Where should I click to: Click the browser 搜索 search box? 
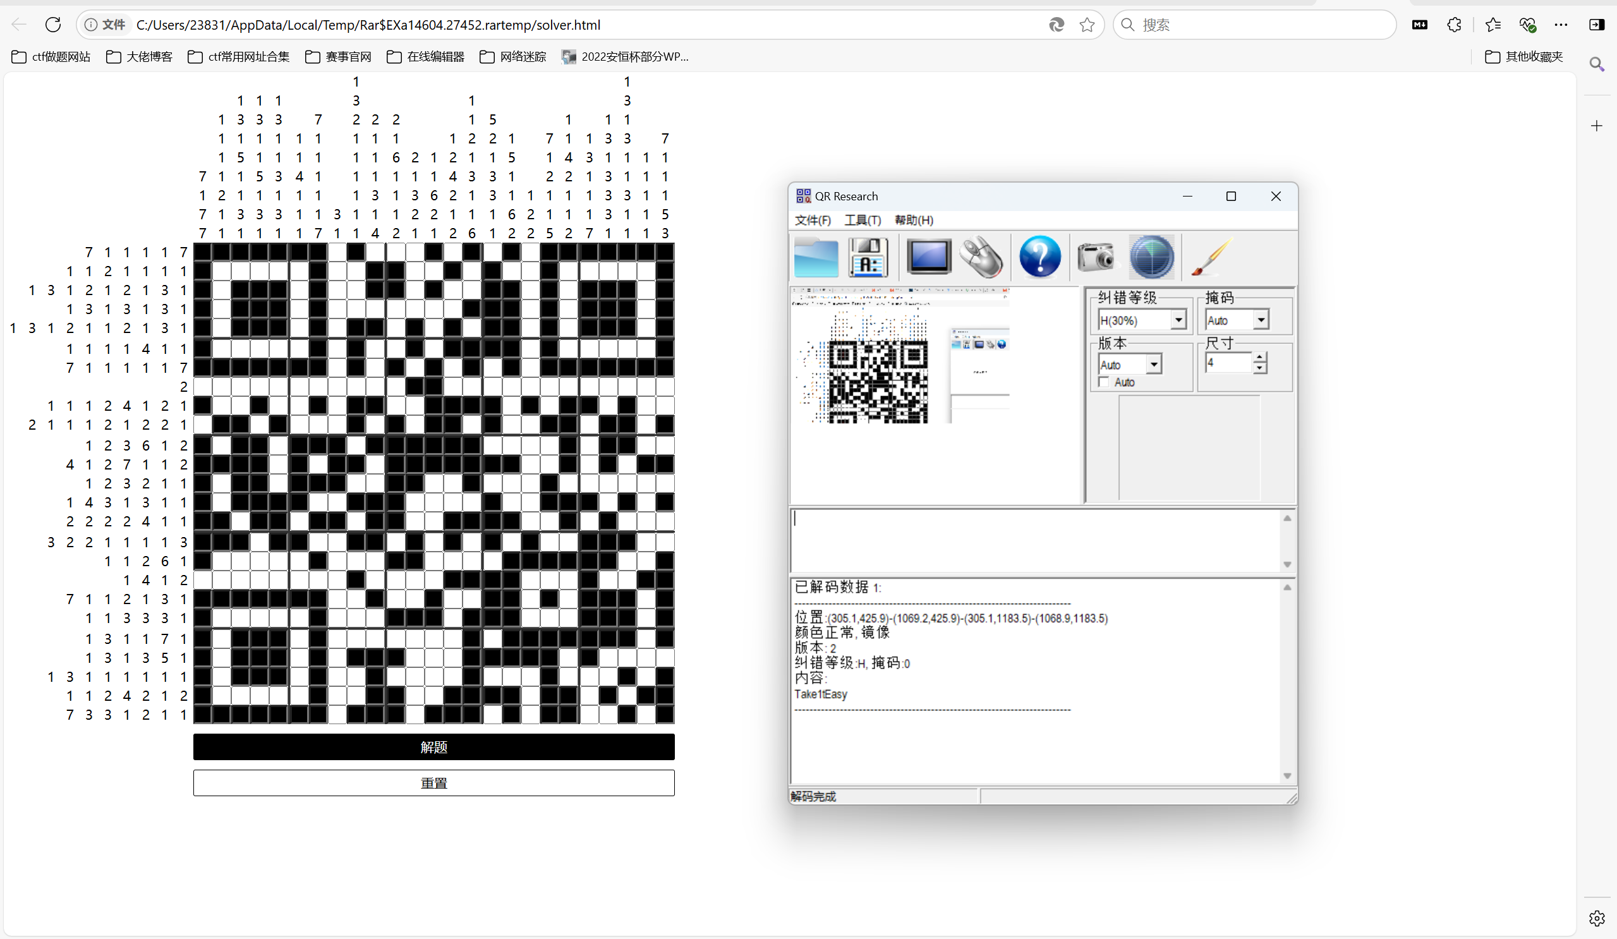pyautogui.click(x=1254, y=25)
